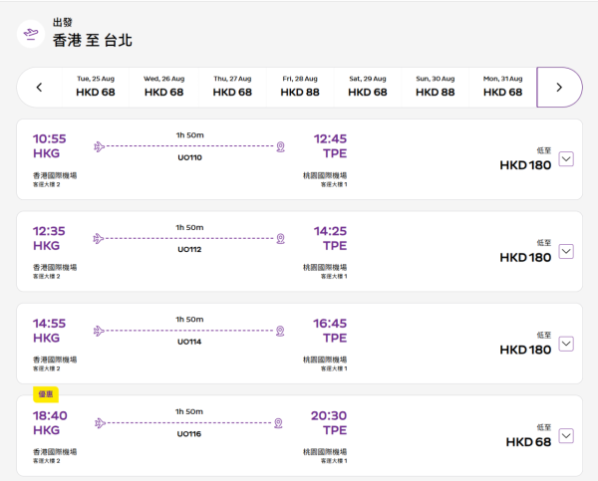
Task: Select the Tue, 25 Aug date tab
Action: coord(96,86)
